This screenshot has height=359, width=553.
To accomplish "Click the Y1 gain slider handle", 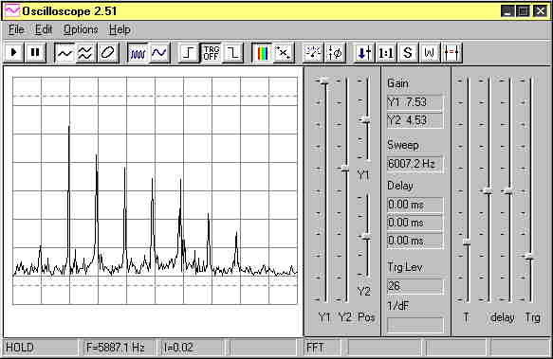I will [324, 81].
